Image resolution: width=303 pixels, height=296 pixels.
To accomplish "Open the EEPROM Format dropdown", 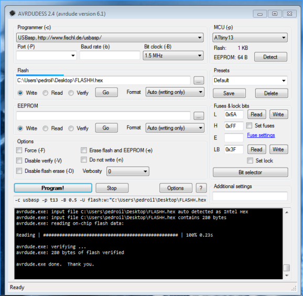I will pyautogui.click(x=175, y=128).
